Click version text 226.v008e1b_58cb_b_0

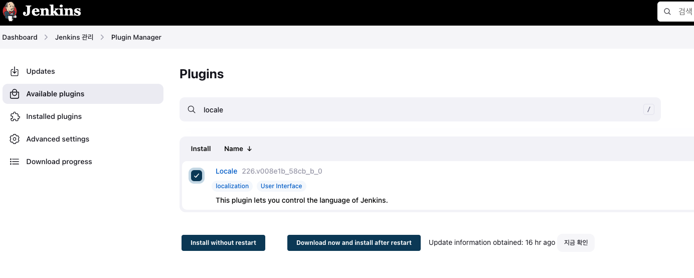tap(282, 171)
